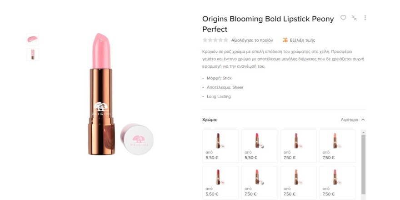This screenshot has height=200, width=400.
Task: Select the small lipstick tube thumbnail
Action: [33, 55]
